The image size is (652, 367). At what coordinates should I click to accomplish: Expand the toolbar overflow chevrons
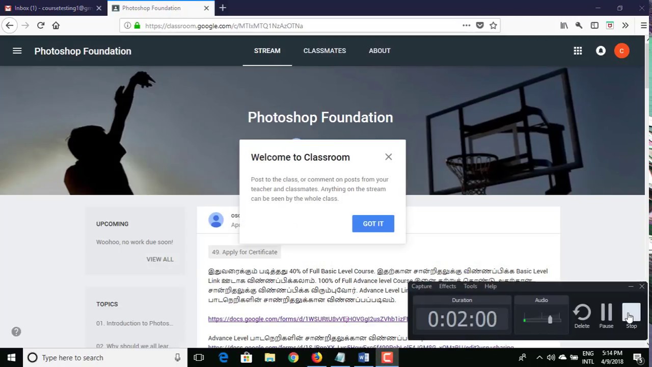click(625, 25)
